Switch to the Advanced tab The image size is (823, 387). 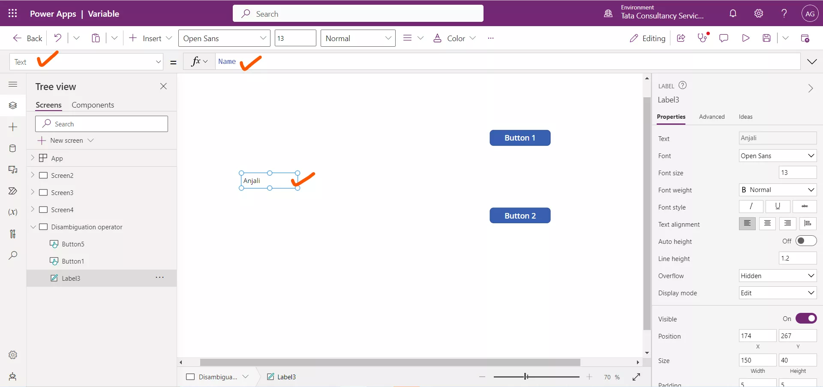coord(712,117)
